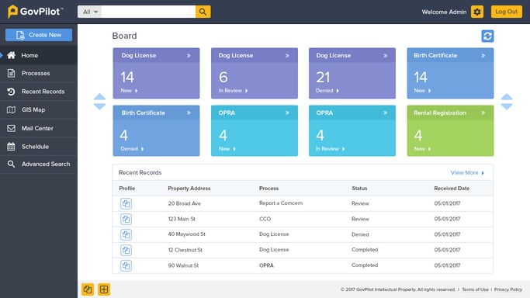Click the yellow copy icon in footer
The height and width of the screenshot is (298, 530).
click(x=88, y=289)
